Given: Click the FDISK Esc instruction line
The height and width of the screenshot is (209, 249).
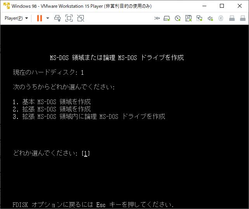Looking at the screenshot, I should 93,205.
